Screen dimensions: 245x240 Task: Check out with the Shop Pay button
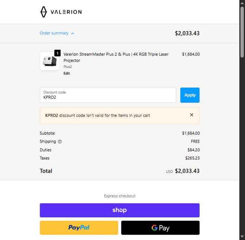[x=120, y=210]
